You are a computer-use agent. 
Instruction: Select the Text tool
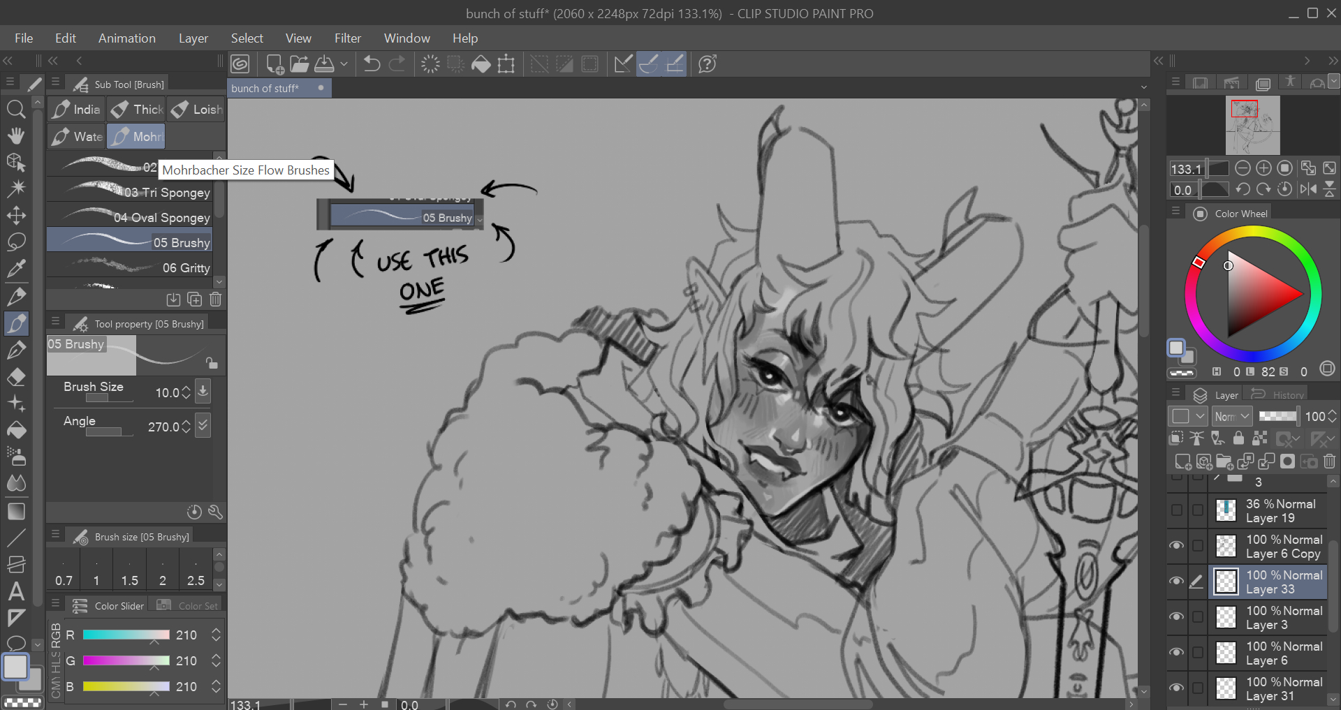click(x=16, y=592)
